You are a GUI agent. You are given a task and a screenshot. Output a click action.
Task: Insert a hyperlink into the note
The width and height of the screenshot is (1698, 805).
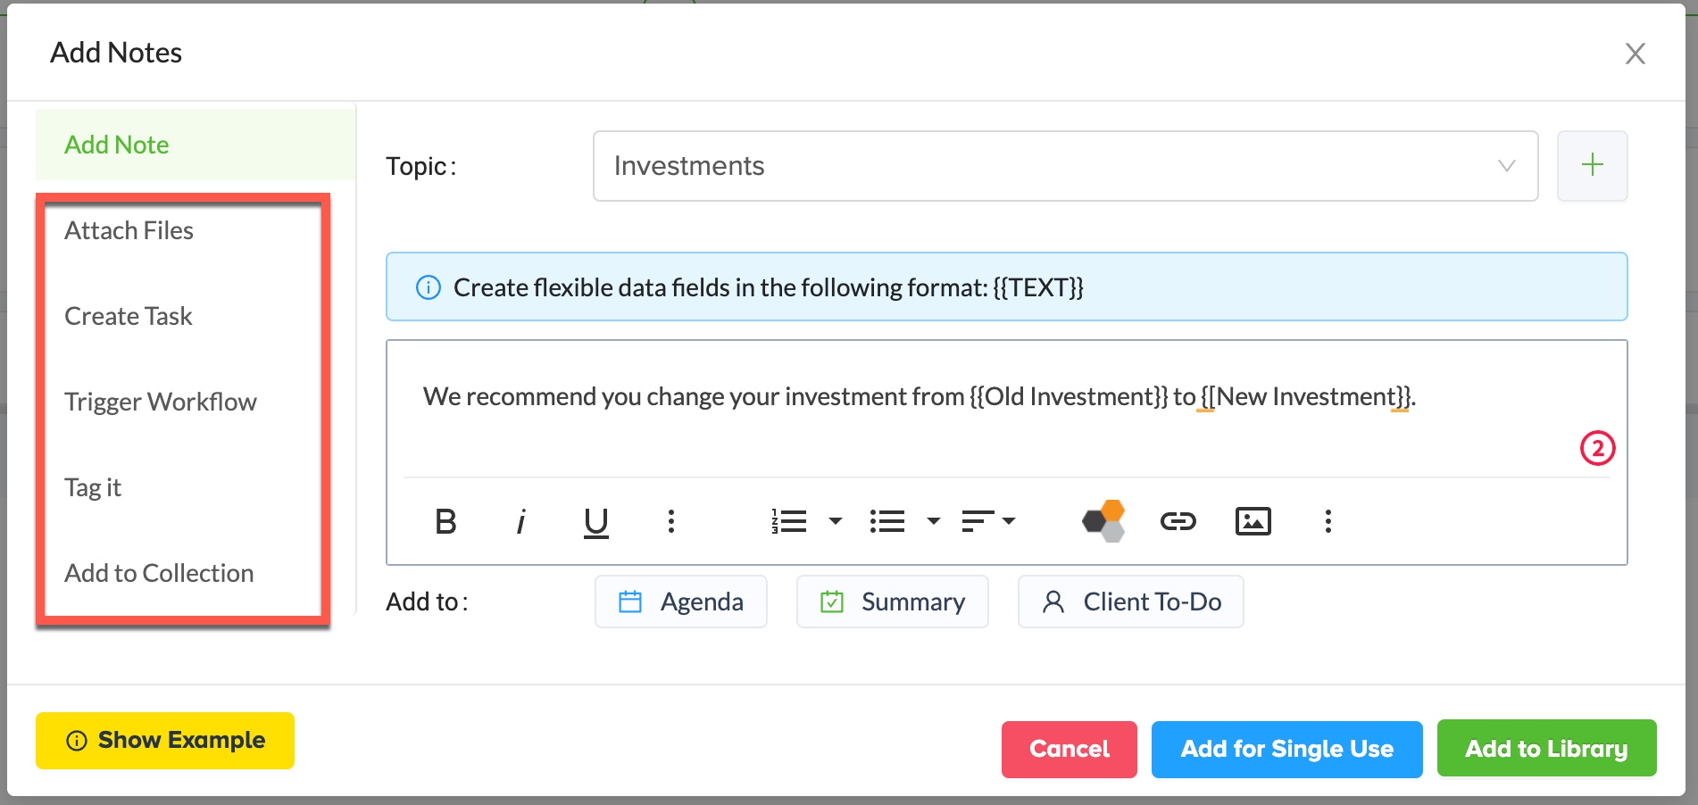pyautogui.click(x=1178, y=521)
